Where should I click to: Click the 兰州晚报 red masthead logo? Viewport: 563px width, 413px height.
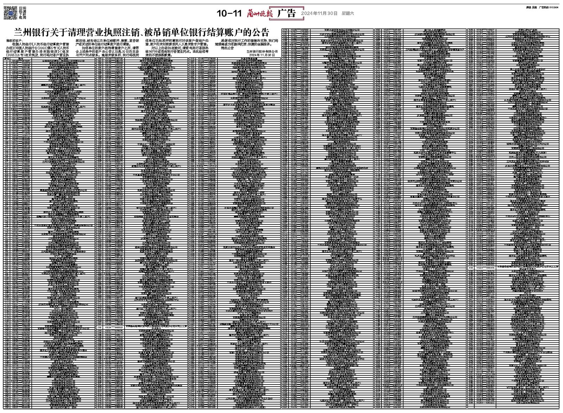coord(259,13)
